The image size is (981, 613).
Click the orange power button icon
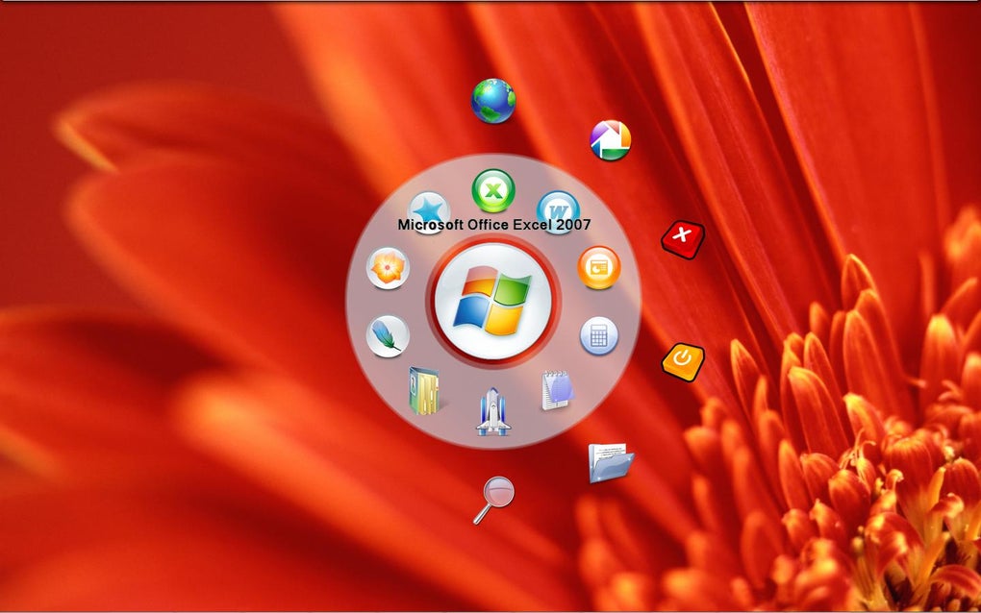(683, 362)
